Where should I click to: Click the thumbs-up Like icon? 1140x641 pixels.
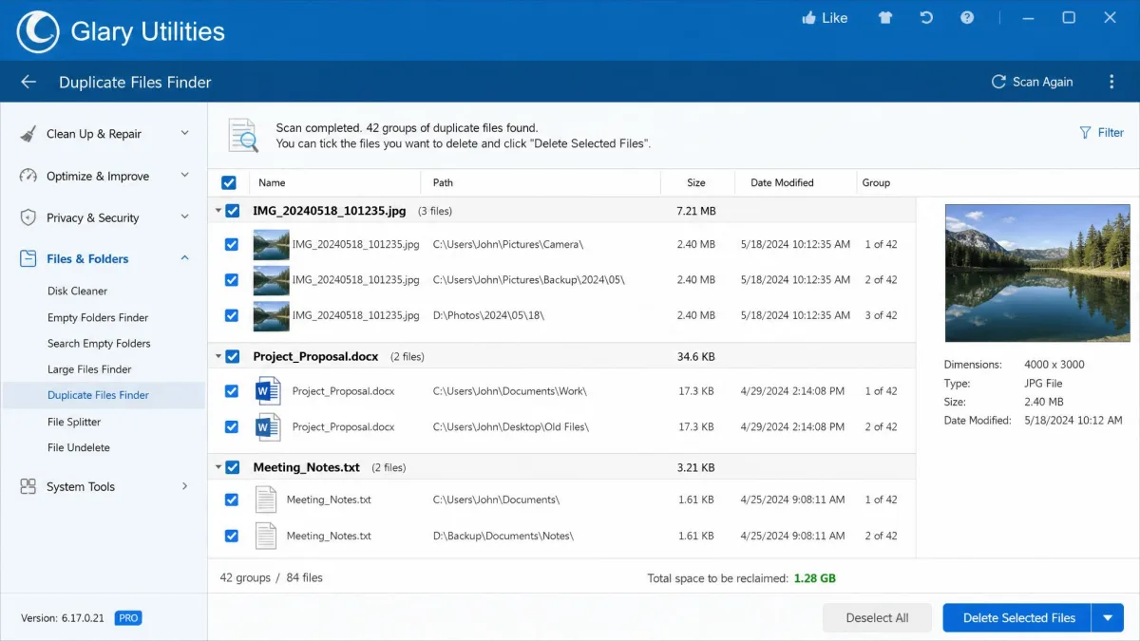[809, 18]
